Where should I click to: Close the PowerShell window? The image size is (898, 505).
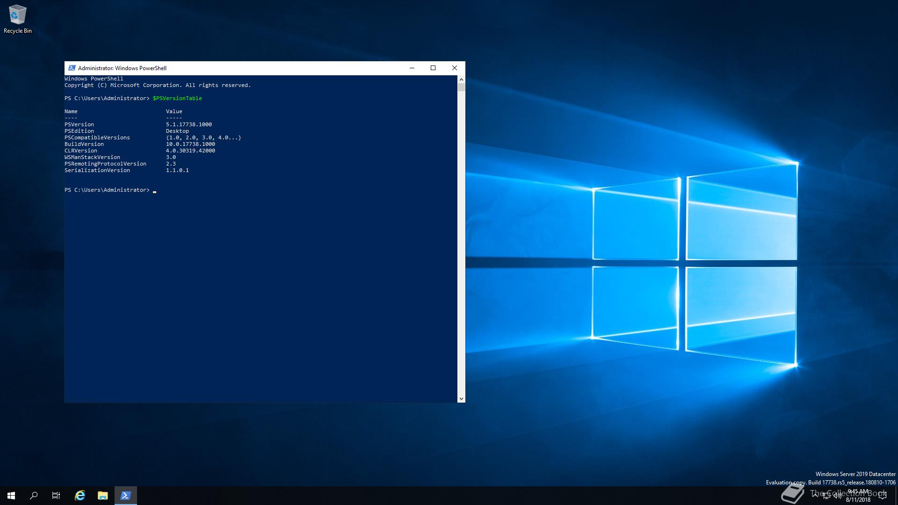click(455, 68)
